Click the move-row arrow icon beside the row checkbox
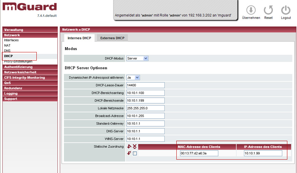 coord(129,153)
